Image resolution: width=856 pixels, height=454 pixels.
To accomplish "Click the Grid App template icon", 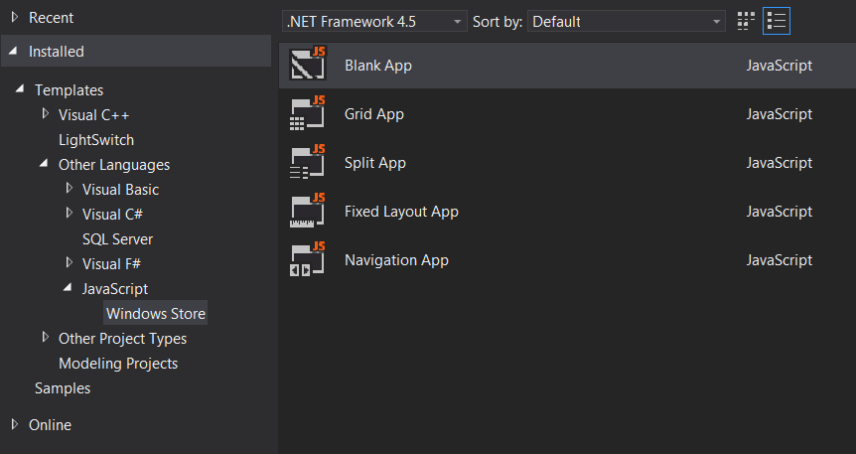I will 307,114.
